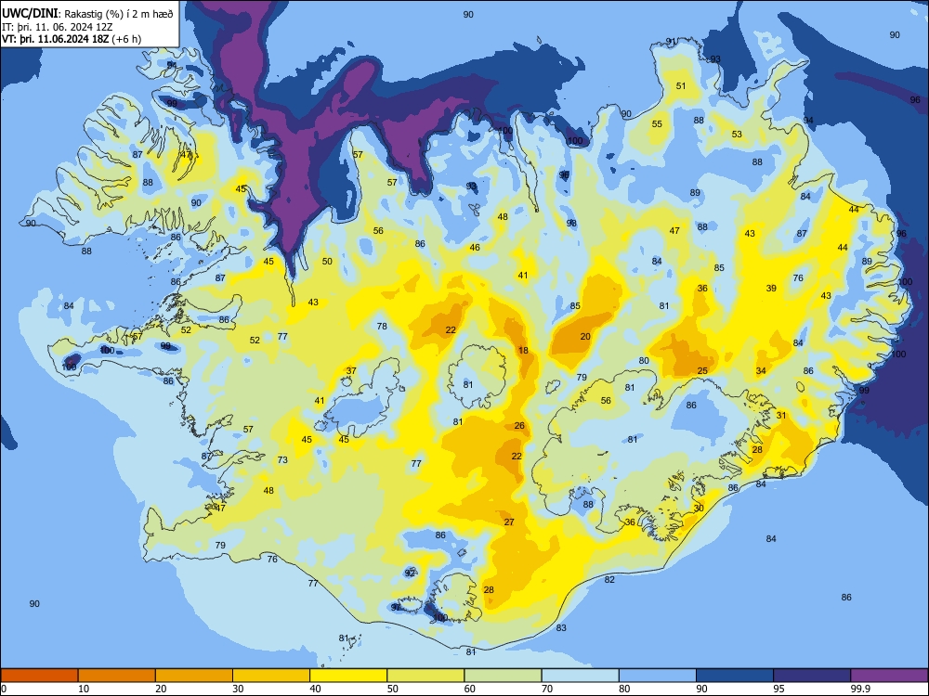Click the humidity value '31' on the map
This screenshot has width=929, height=696.
[781, 416]
